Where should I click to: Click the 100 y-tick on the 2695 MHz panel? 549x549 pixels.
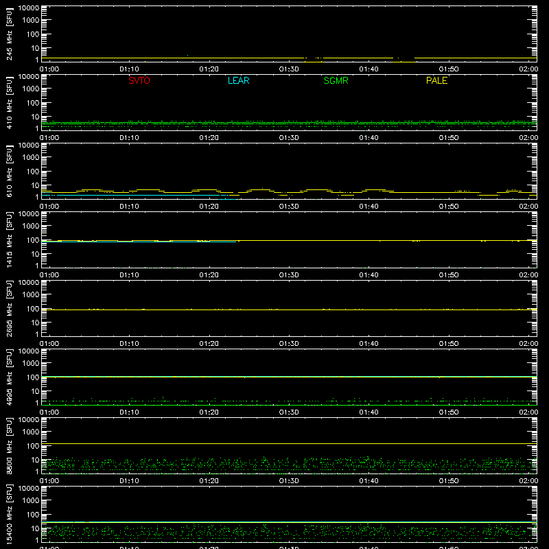point(33,308)
